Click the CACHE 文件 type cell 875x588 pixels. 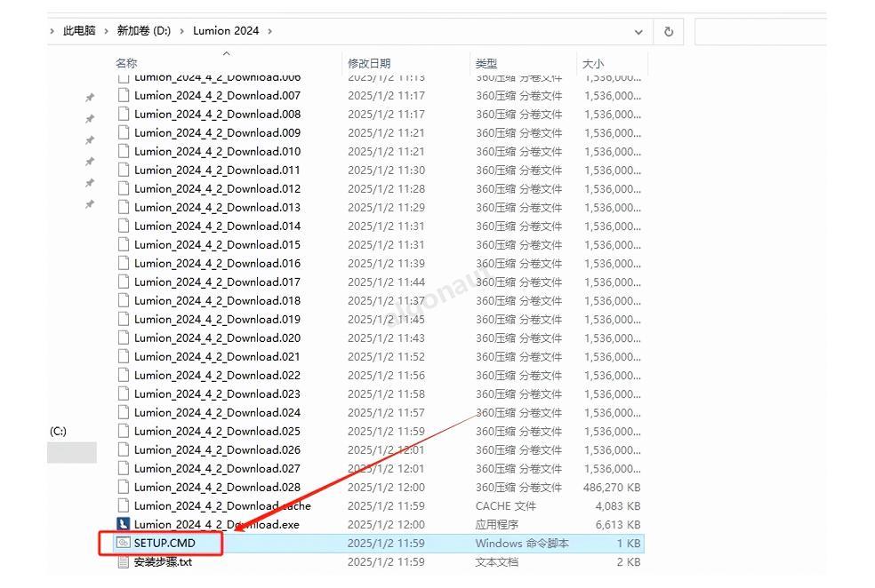(506, 506)
